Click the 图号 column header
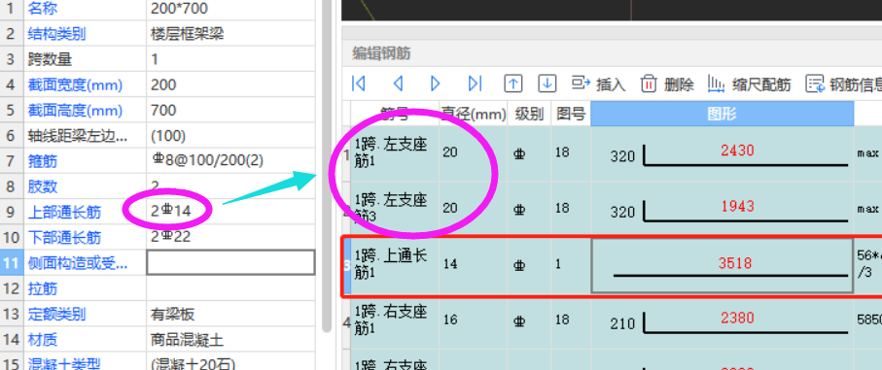This screenshot has height=370, width=882. [571, 115]
